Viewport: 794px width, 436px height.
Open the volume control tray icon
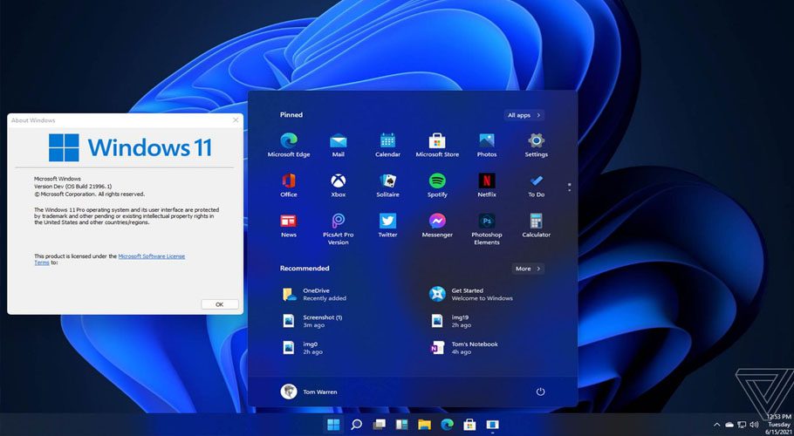[754, 425]
